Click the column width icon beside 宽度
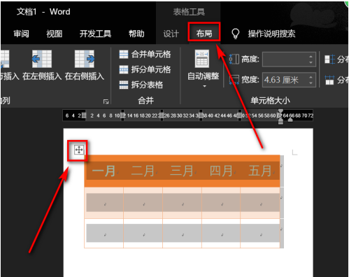 pyautogui.click(x=234, y=80)
